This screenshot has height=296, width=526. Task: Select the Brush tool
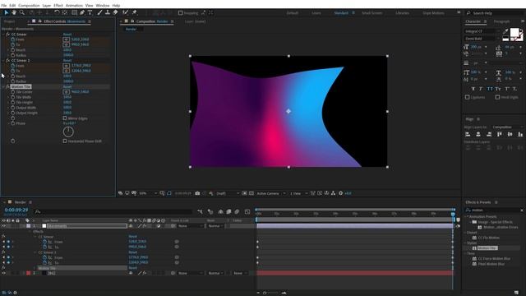(x=99, y=13)
